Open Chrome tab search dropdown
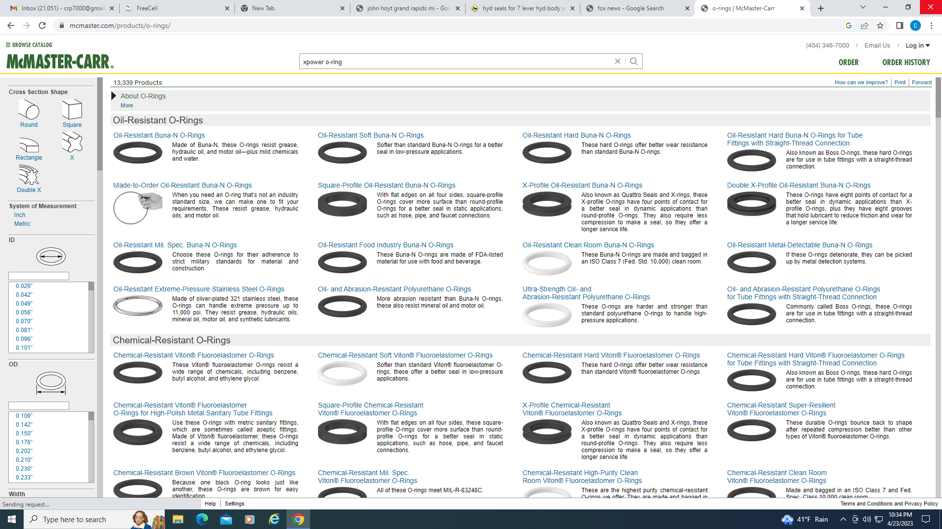This screenshot has width=942, height=529. pyautogui.click(x=863, y=7)
